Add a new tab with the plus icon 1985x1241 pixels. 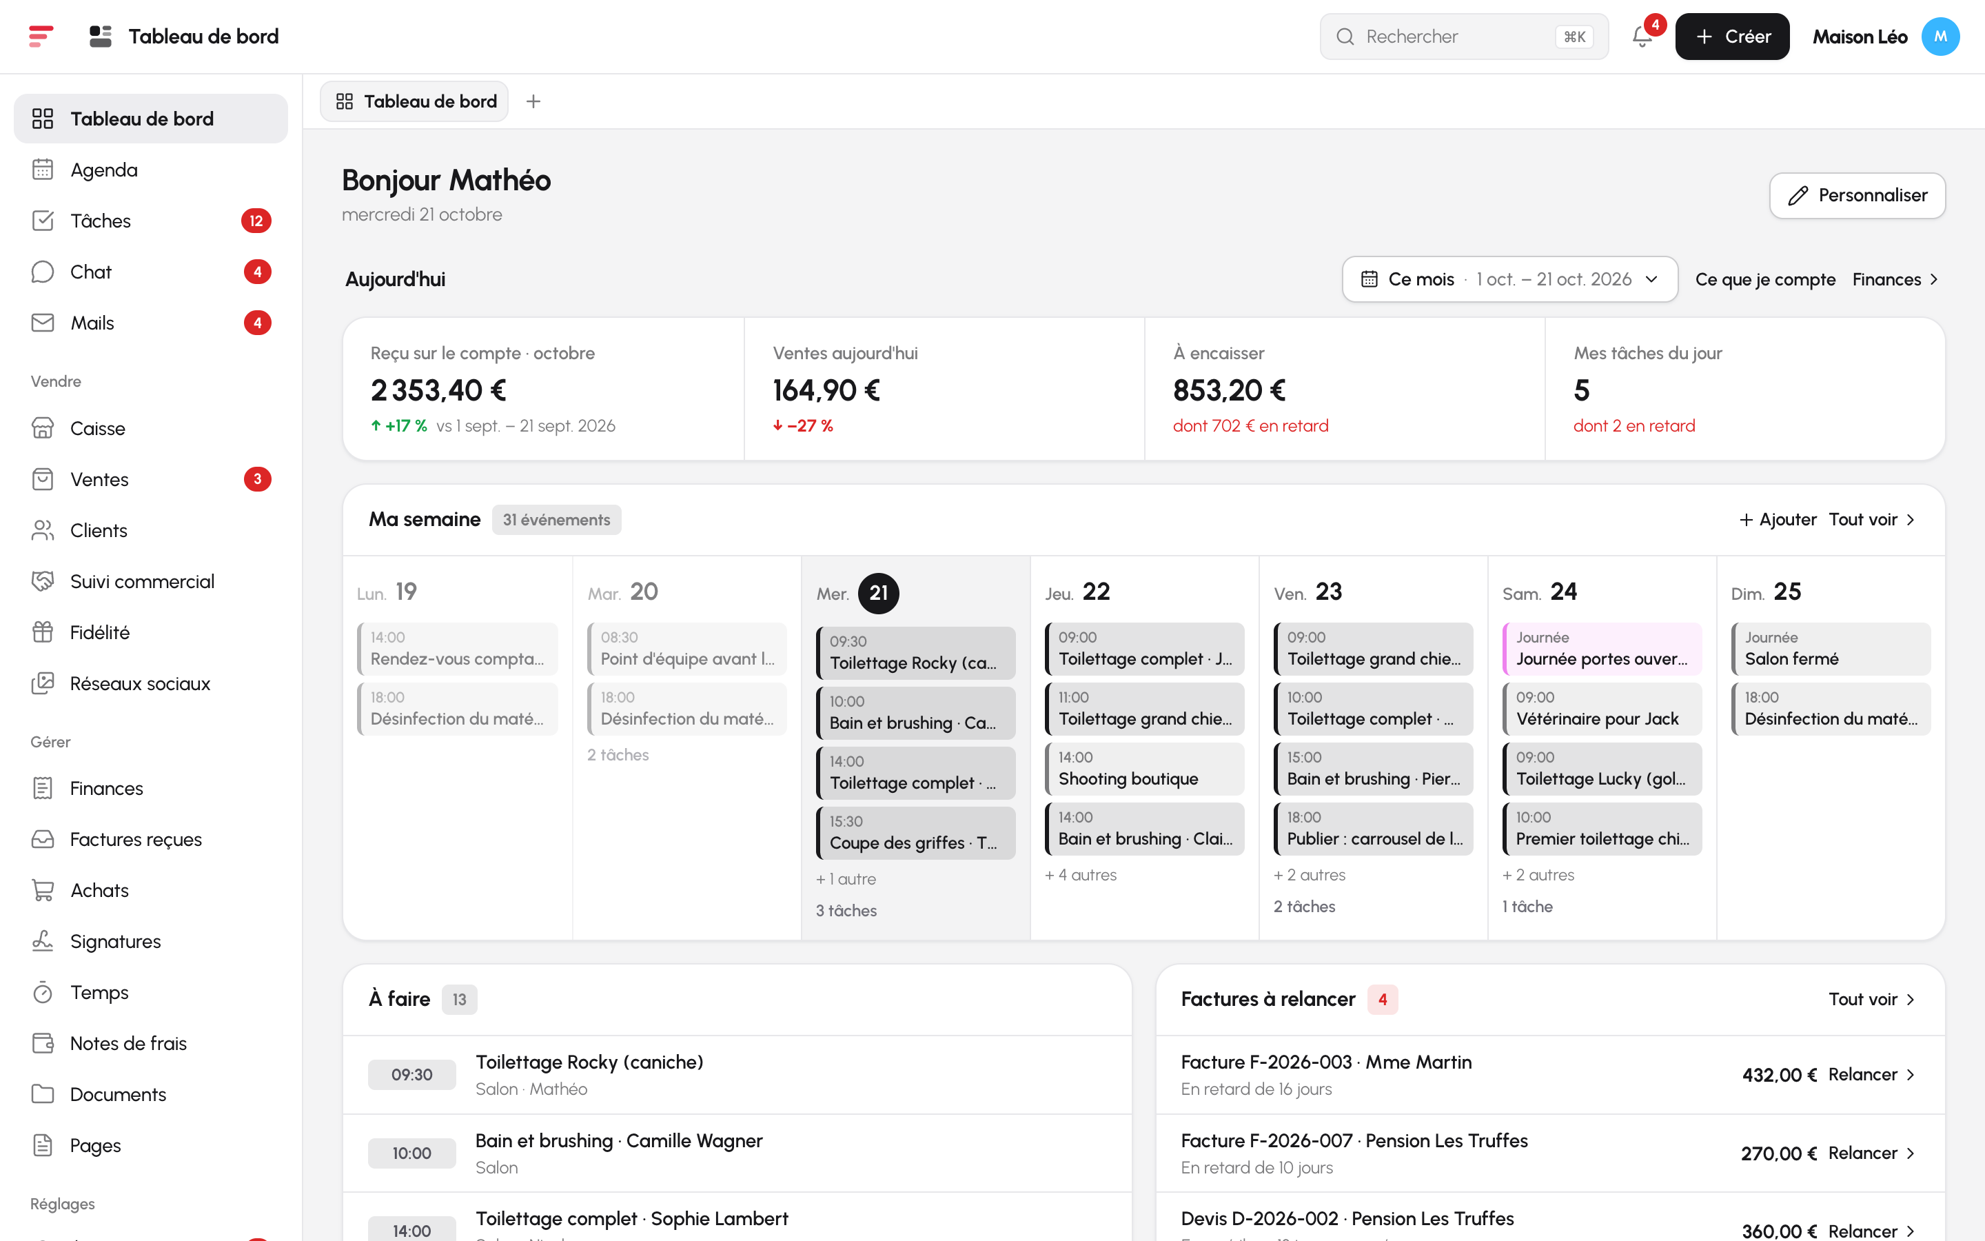tap(533, 101)
